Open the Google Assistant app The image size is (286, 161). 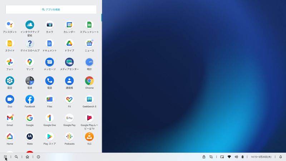[x=10, y=25]
